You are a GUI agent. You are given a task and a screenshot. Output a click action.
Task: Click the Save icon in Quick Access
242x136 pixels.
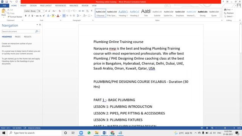pos(7,2)
